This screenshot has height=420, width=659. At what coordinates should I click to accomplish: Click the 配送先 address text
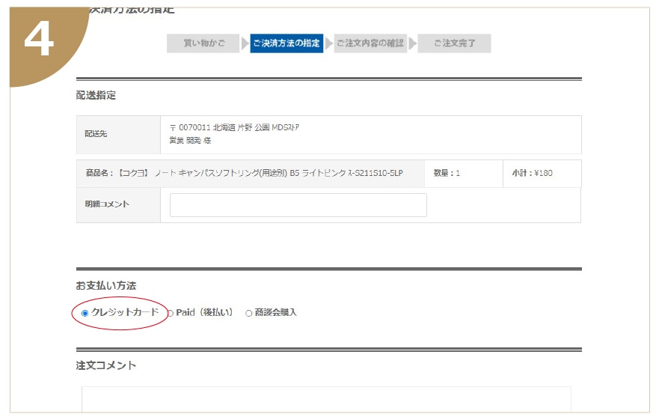pyautogui.click(x=234, y=127)
